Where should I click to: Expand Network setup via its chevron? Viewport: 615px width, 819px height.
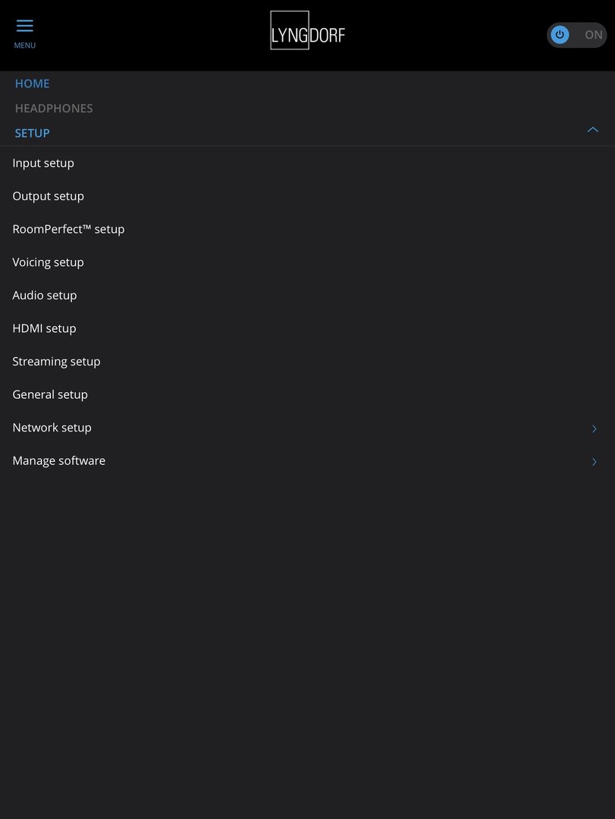(595, 428)
